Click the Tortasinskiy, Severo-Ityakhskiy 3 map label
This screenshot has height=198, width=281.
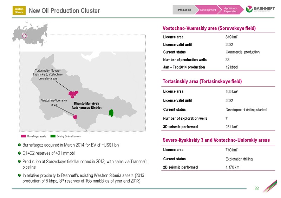(48, 75)
